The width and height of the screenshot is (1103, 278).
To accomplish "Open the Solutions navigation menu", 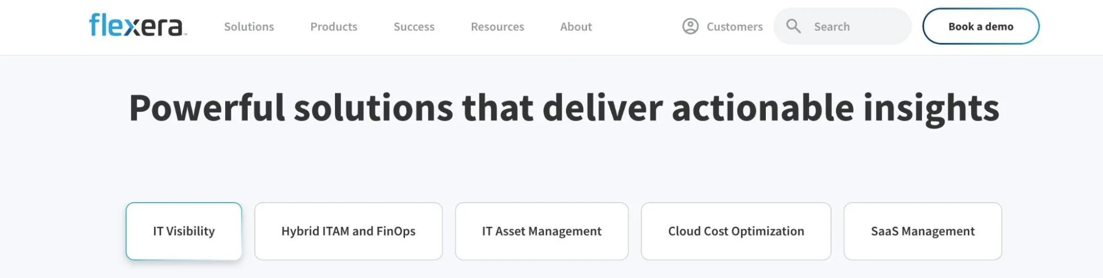I will (249, 26).
